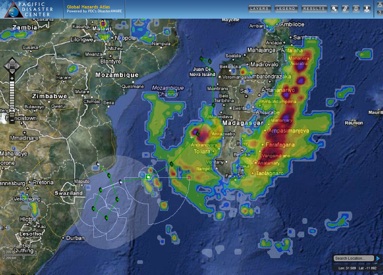Open the Legend panel
The image size is (383, 275).
point(286,9)
